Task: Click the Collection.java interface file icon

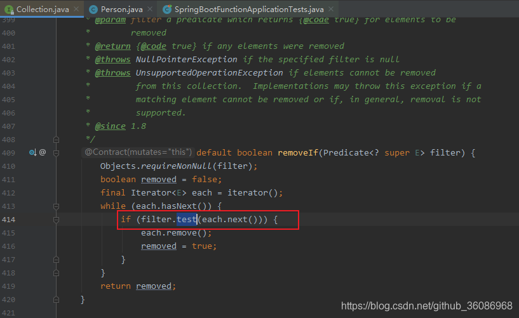Action: pos(9,10)
